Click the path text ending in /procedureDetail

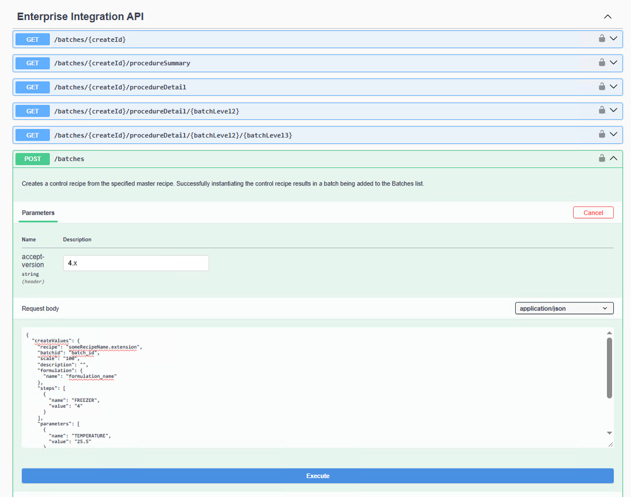[x=120, y=87]
